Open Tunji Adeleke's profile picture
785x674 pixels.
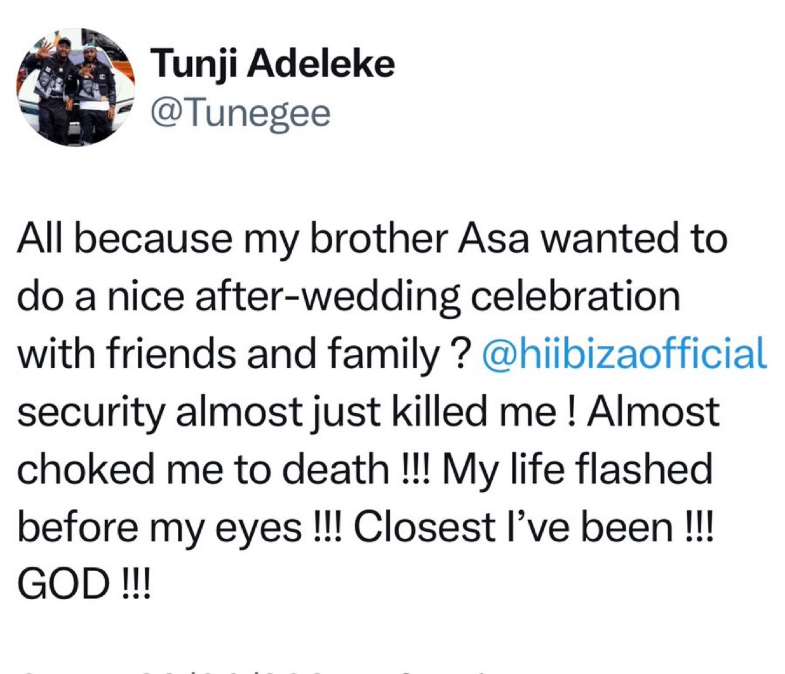point(75,86)
